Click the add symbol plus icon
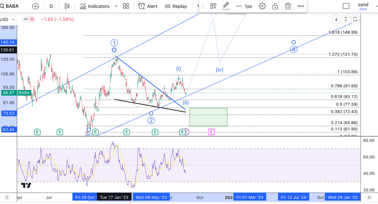The height and width of the screenshot is (204, 378). [35, 6]
